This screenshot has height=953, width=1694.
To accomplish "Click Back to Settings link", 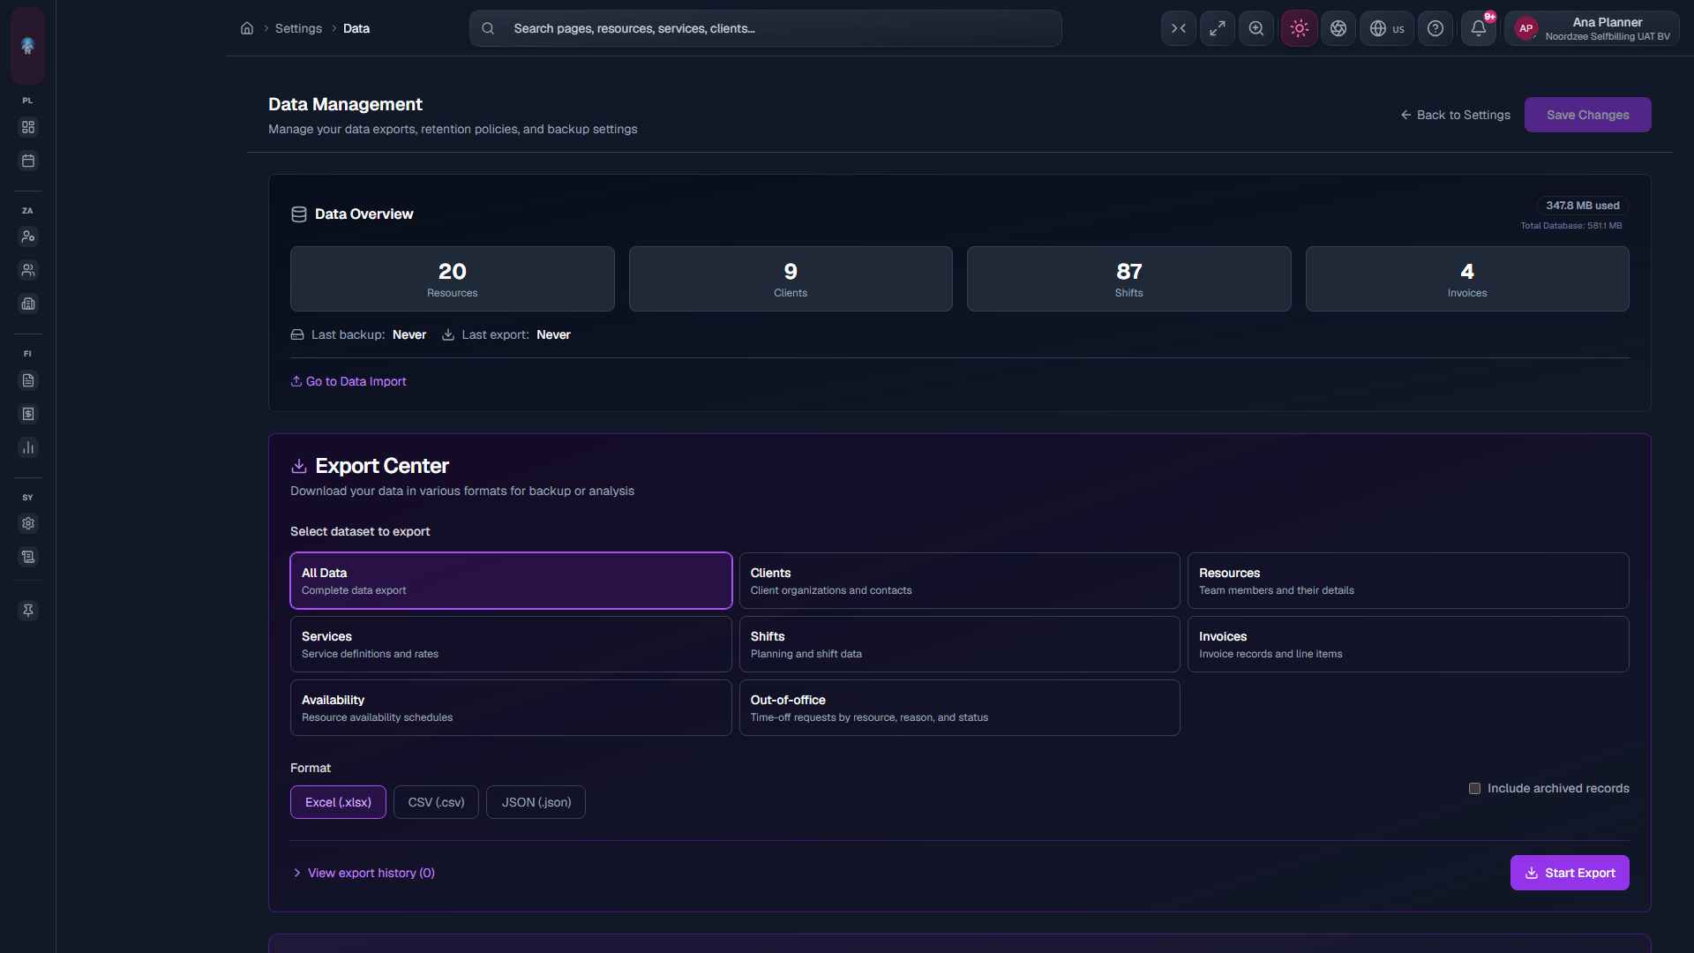I will click(x=1456, y=115).
